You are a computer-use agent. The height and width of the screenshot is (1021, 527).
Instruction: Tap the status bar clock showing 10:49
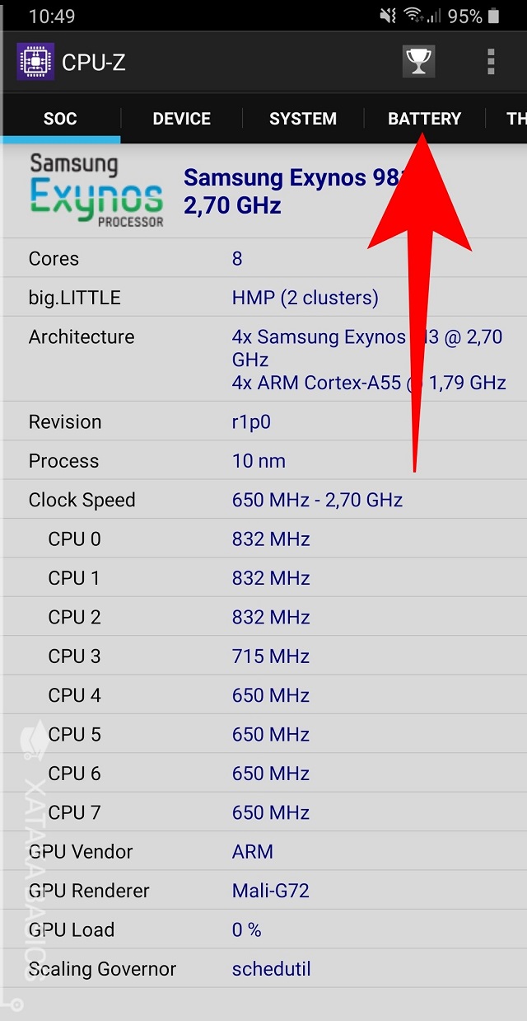click(x=52, y=16)
